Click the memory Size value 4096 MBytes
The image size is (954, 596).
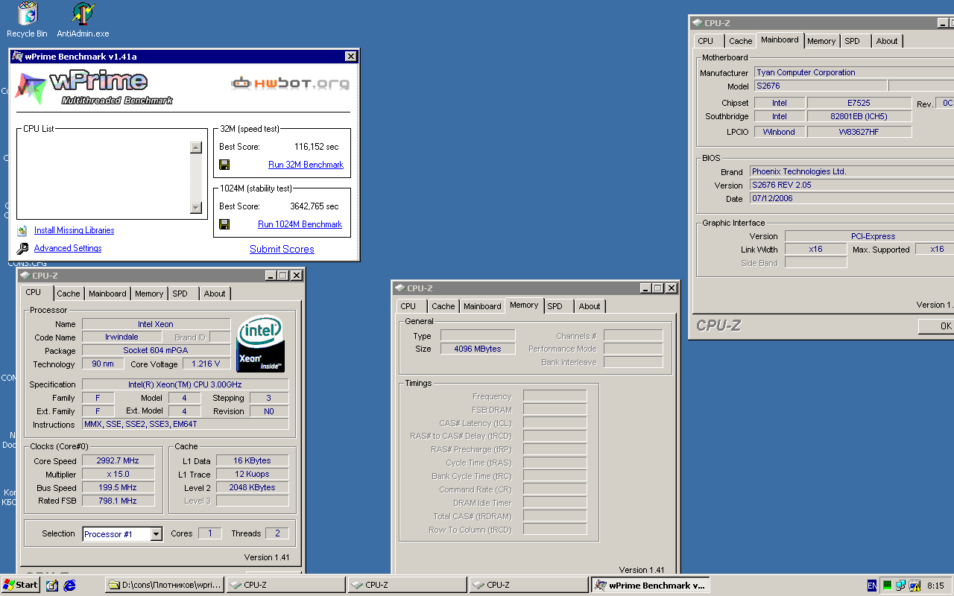pyautogui.click(x=478, y=349)
